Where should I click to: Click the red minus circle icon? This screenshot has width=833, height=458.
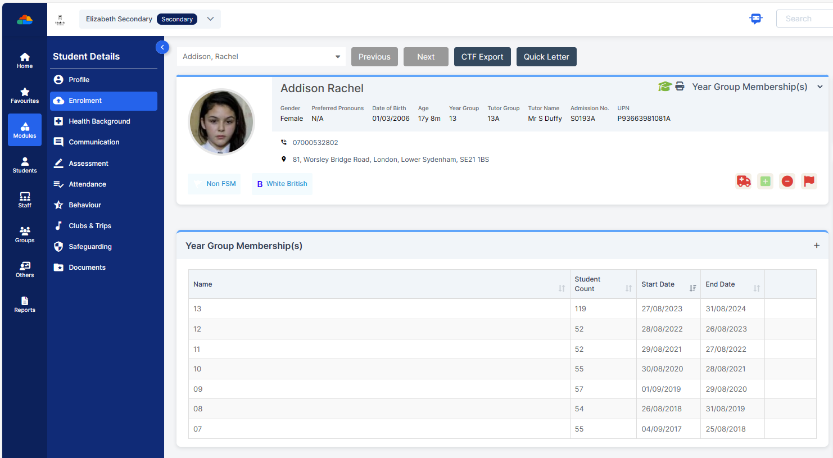787,181
